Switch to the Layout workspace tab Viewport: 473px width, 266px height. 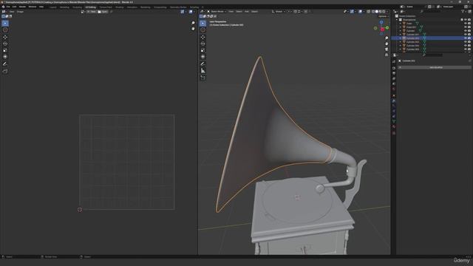52,7
